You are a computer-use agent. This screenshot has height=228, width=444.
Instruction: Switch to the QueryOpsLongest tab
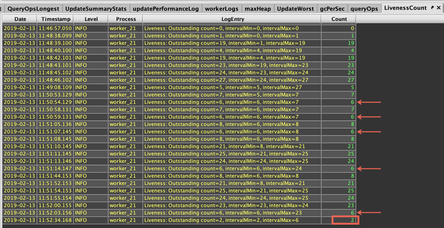point(32,8)
